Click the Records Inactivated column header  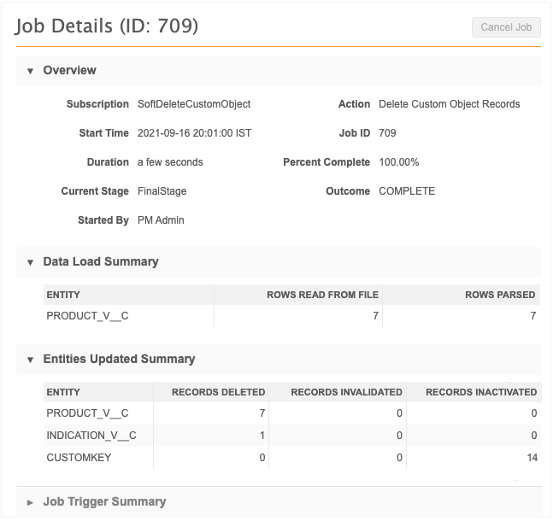(481, 392)
